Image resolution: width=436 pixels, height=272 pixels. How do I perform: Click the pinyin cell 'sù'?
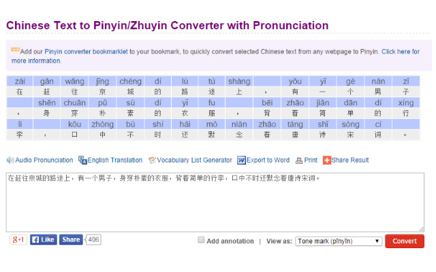click(130, 103)
